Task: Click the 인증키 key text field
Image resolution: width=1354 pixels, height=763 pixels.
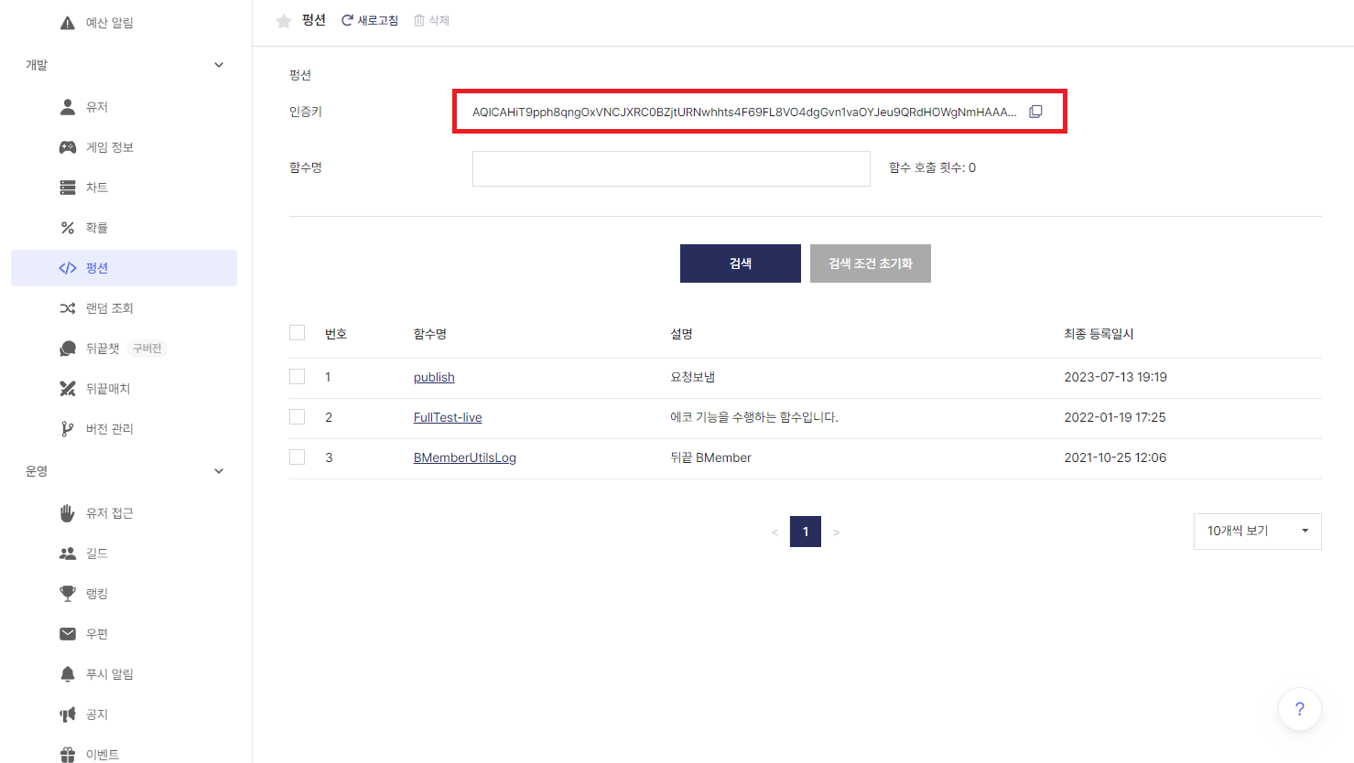Action: tap(744, 112)
